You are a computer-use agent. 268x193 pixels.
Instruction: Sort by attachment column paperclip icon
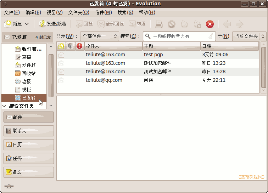(x=70, y=46)
